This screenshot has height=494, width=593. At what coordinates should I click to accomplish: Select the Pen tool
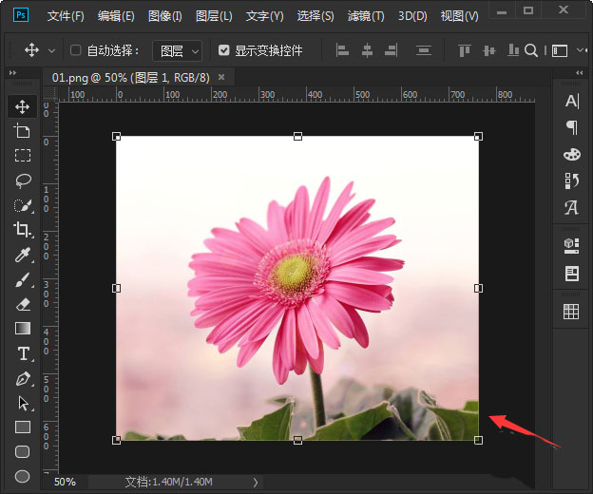(x=23, y=379)
